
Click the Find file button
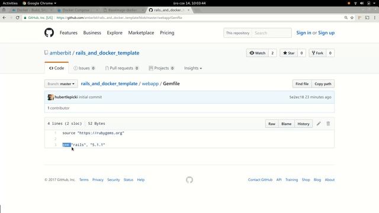click(302, 84)
